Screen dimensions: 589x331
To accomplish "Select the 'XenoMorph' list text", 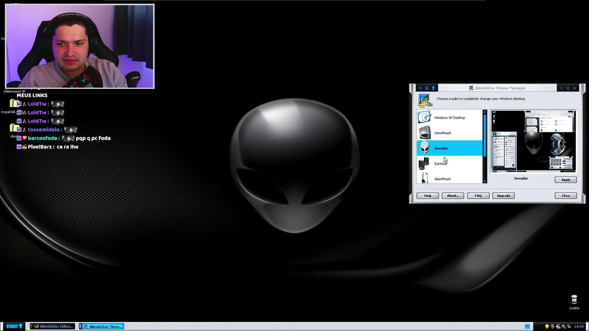I will (x=443, y=133).
